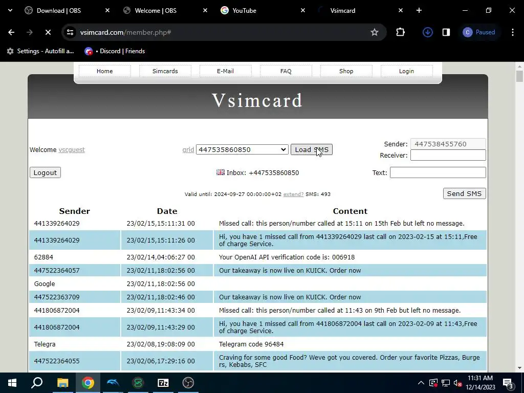The image size is (524, 393).
Task: Open Discord | Friends bookmark
Action: (x=115, y=51)
